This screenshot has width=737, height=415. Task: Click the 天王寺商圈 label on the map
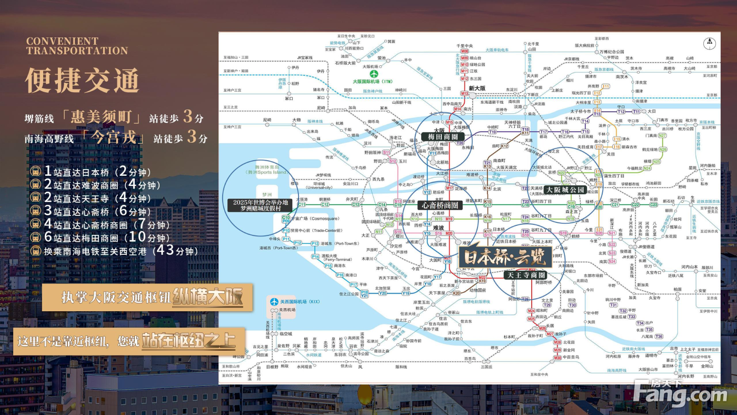coord(525,275)
